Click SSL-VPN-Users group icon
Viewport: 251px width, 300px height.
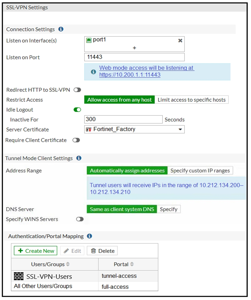[x=19, y=276]
